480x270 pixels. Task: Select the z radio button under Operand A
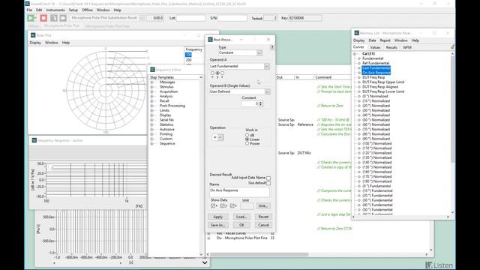222,73
